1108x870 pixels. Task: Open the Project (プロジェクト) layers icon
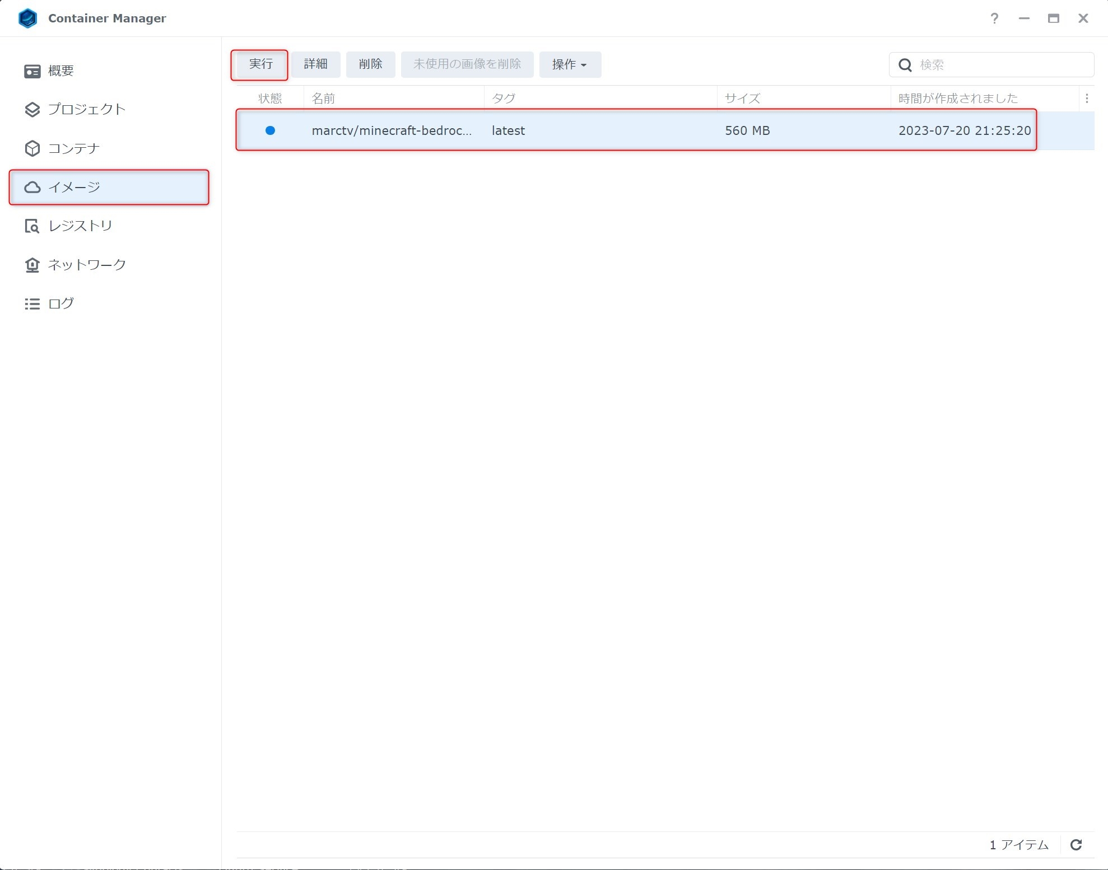(x=32, y=110)
